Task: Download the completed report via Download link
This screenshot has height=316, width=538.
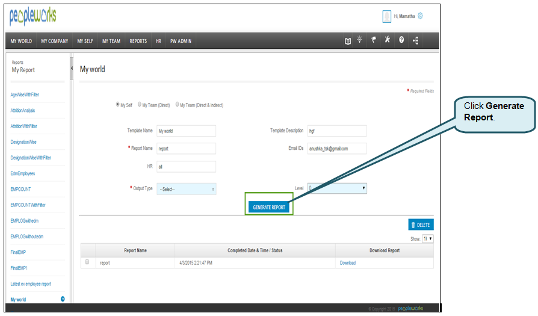Action: (x=348, y=263)
